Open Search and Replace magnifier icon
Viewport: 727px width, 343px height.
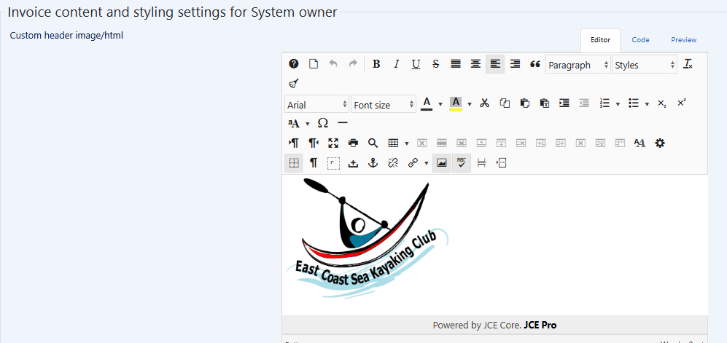tap(373, 143)
